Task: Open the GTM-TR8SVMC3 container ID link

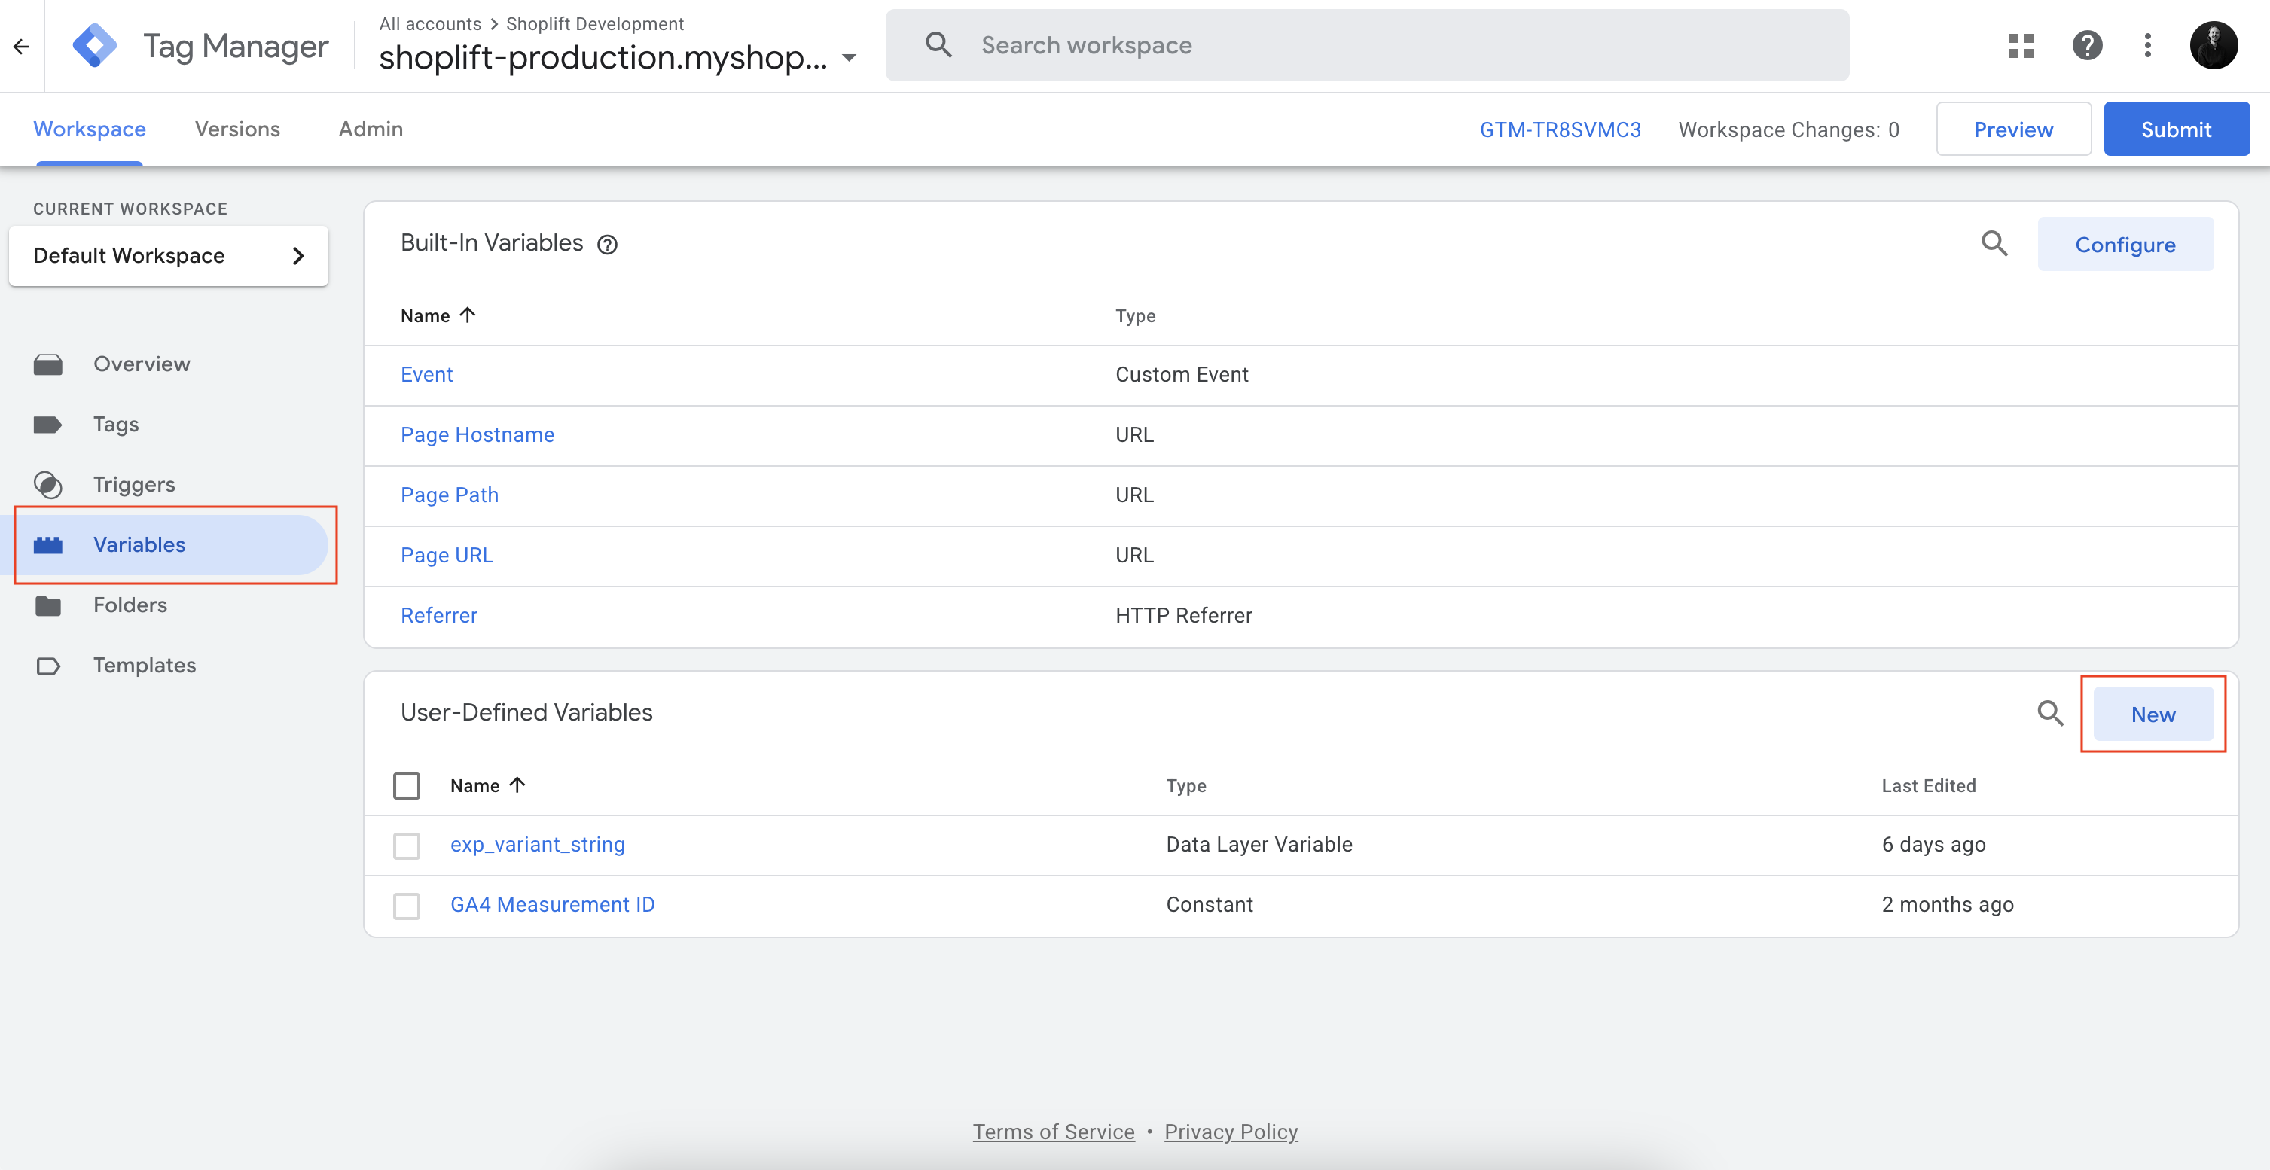Action: pyautogui.click(x=1560, y=129)
